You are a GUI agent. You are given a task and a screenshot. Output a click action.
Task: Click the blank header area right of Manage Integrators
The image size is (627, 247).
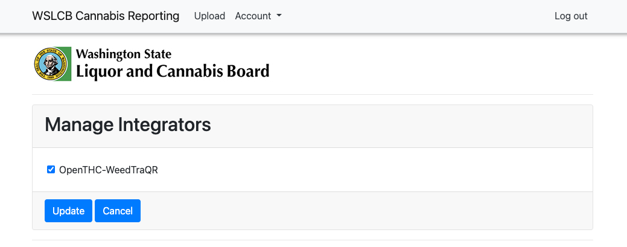[x=398, y=125]
